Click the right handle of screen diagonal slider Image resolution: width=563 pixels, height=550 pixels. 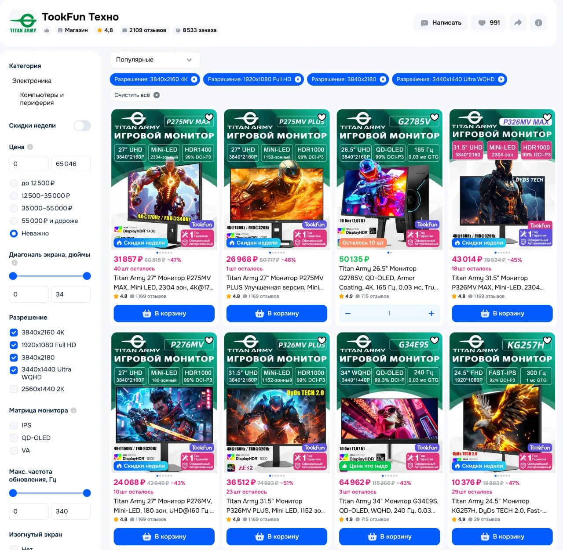pos(87,276)
